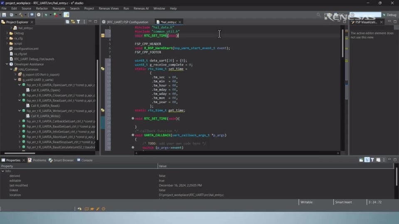The width and height of the screenshot is (399, 224).
Task: Click the gear settings icon in toolbar
Action: [39, 15]
